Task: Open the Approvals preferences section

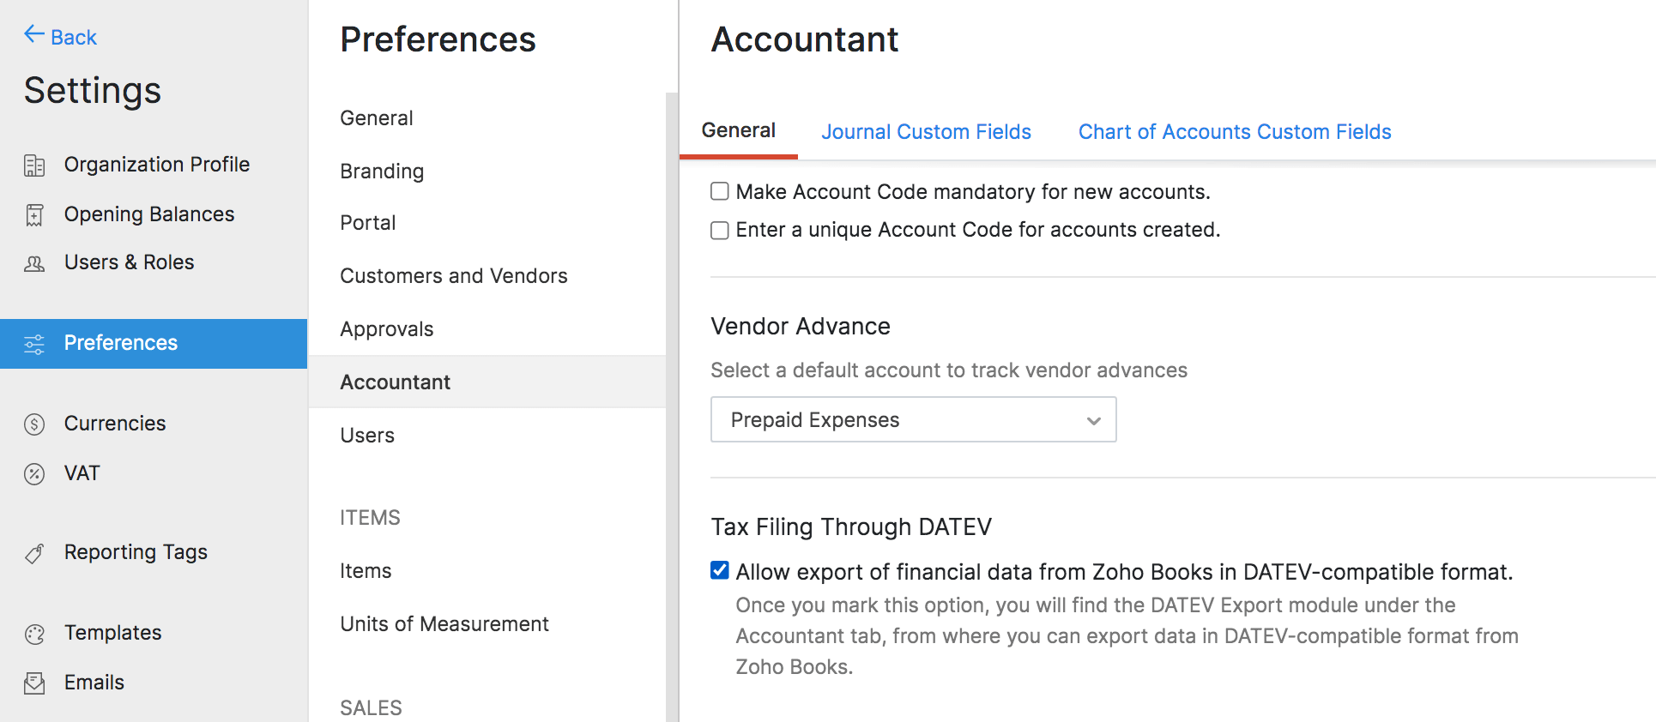Action: (386, 329)
